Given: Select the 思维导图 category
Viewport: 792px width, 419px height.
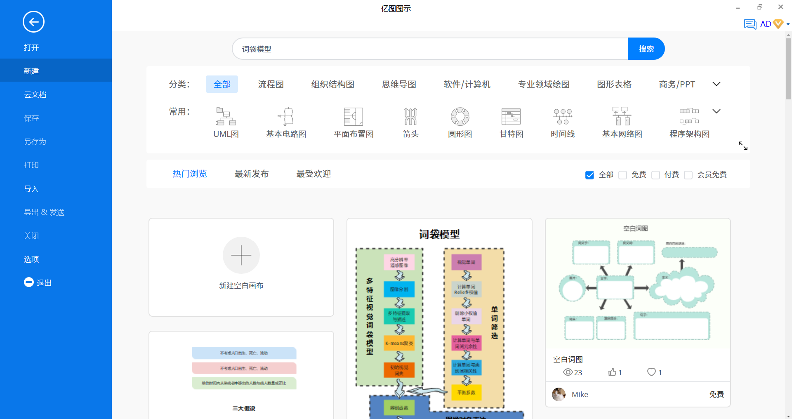Looking at the screenshot, I should click(x=399, y=84).
